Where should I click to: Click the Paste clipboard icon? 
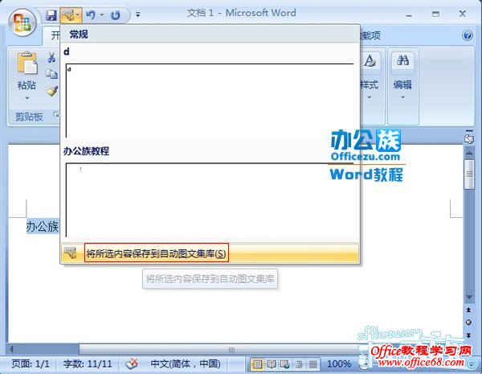pyautogui.click(x=27, y=67)
